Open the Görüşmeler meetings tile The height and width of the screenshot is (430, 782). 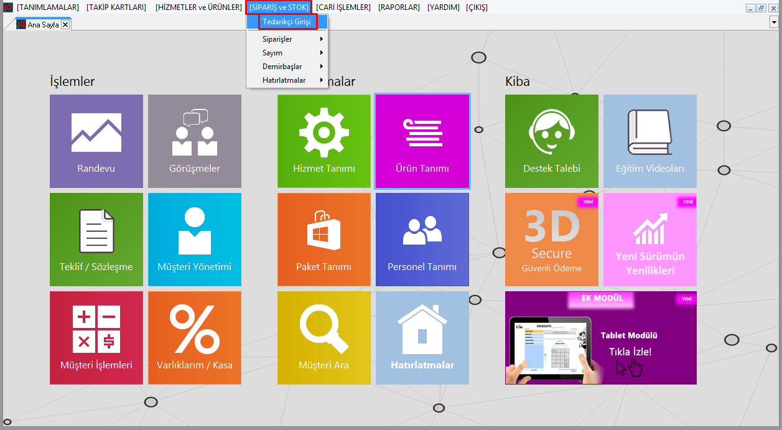(195, 141)
